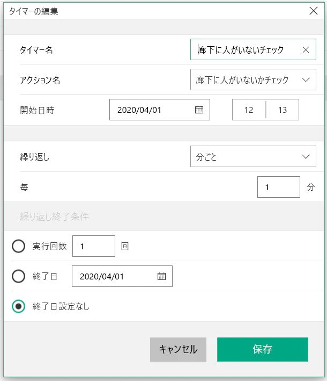Click the 終了日 date field
This screenshot has width=327, height=381.
coord(122,276)
